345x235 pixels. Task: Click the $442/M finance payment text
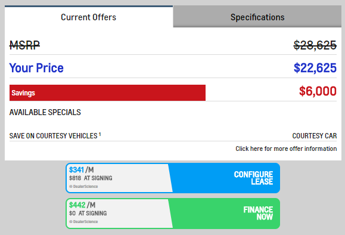pyautogui.click(x=82, y=205)
